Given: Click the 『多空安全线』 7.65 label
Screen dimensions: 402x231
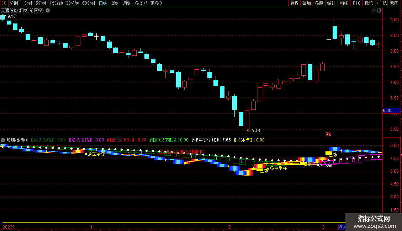Looking at the screenshot, I should 211,140.
